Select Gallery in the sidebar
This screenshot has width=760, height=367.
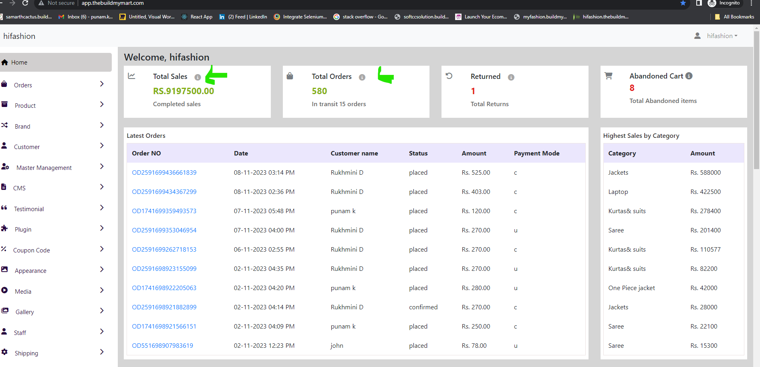[24, 312]
